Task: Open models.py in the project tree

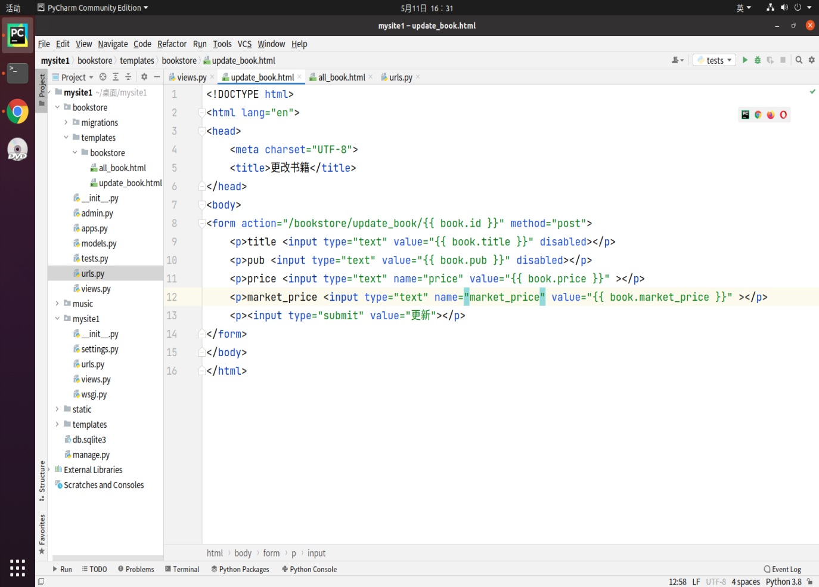Action: [x=99, y=243]
